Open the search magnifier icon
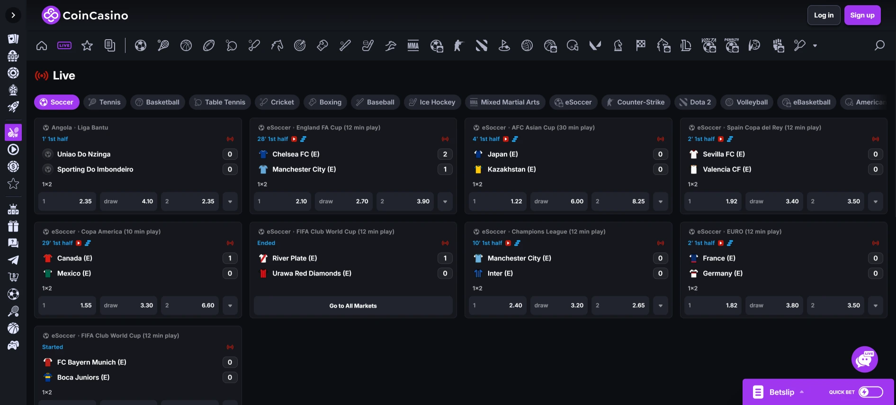This screenshot has width=896, height=405. pos(879,45)
